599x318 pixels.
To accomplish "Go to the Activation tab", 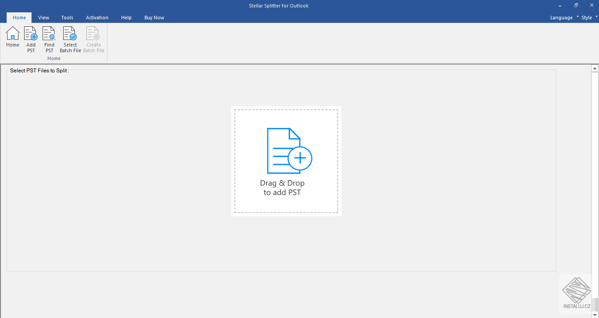I will pyautogui.click(x=97, y=18).
